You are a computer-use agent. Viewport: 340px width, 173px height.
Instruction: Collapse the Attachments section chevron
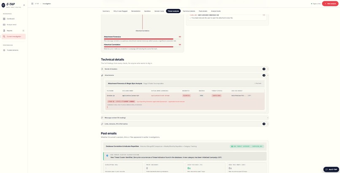[268, 75]
